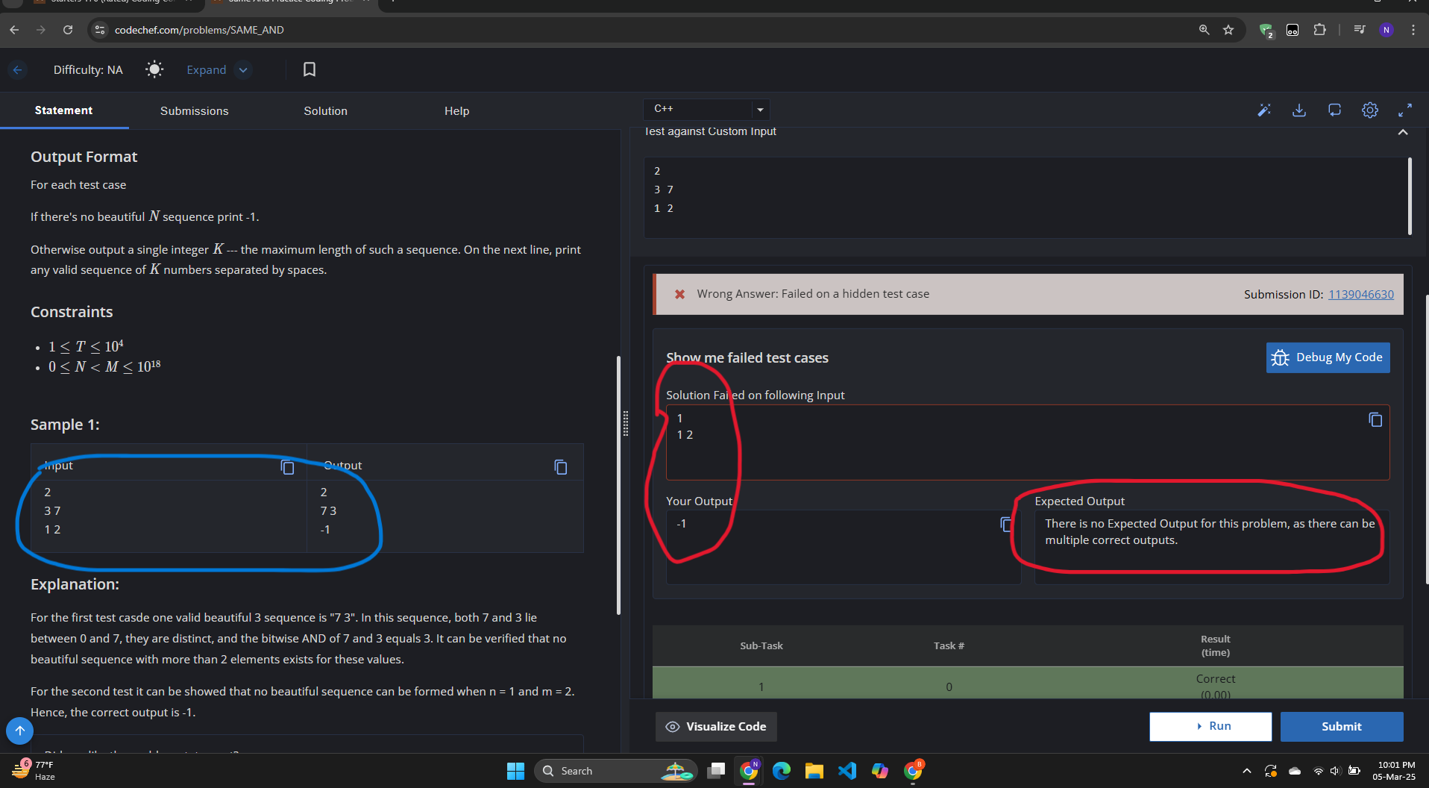View site information icon in address bar
Viewport: 1429px width, 788px height.
pyautogui.click(x=99, y=30)
